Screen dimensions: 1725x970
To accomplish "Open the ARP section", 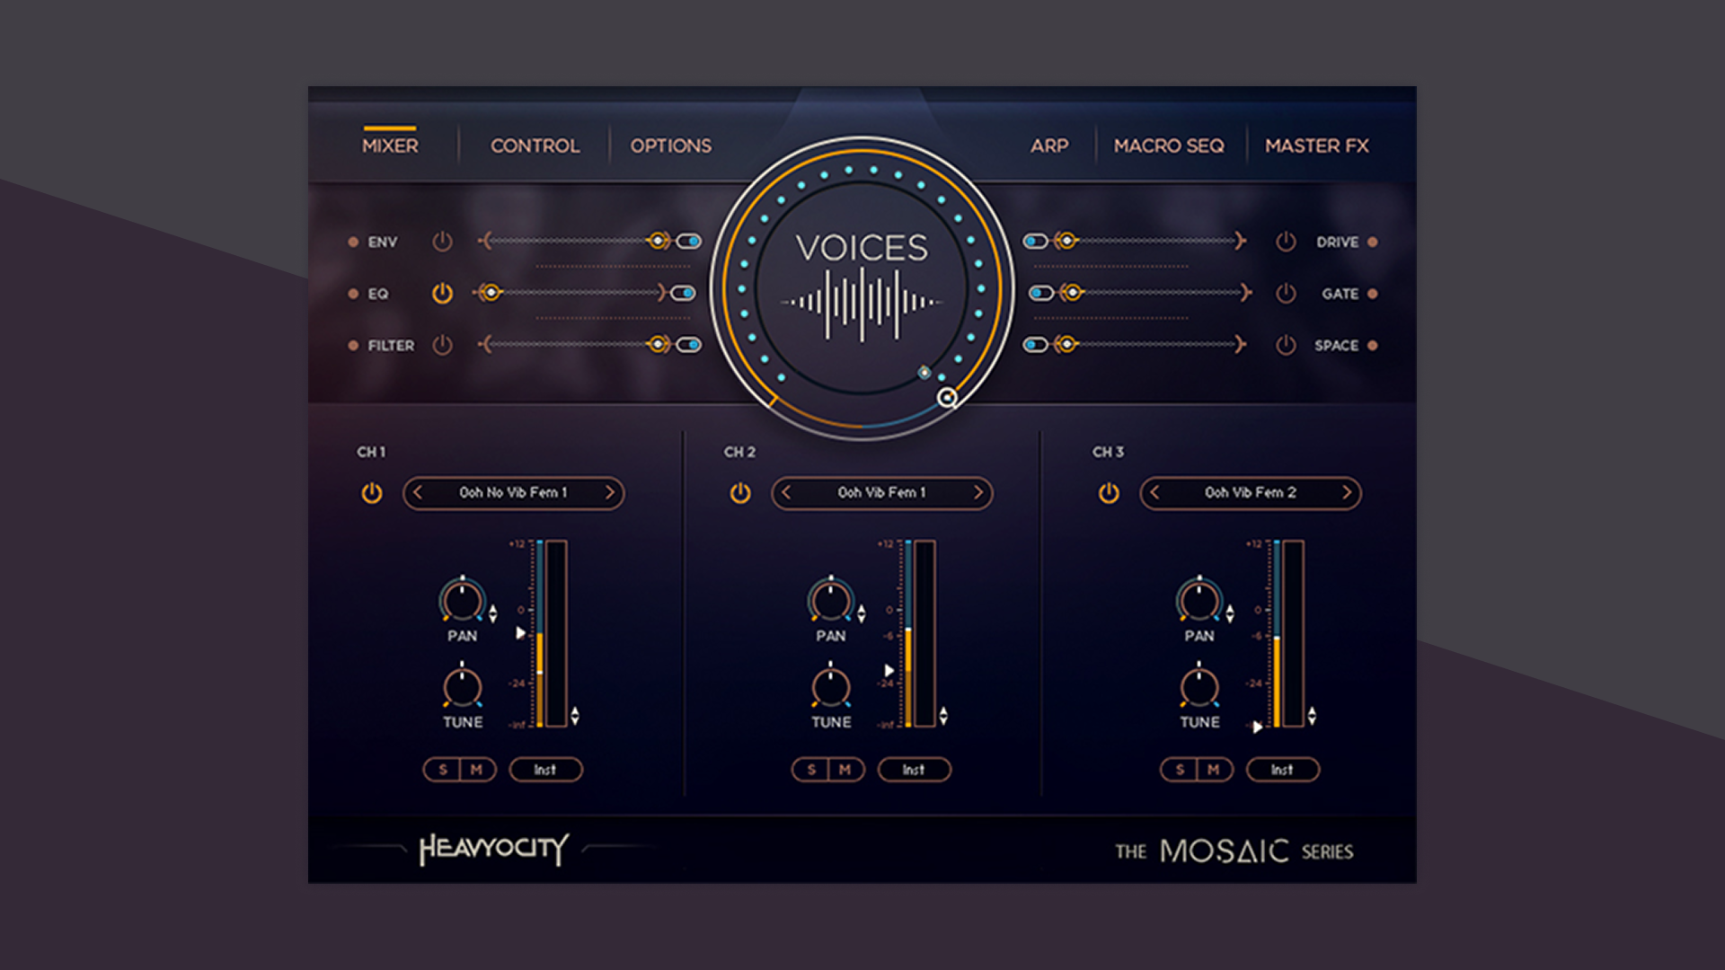I will point(1048,145).
